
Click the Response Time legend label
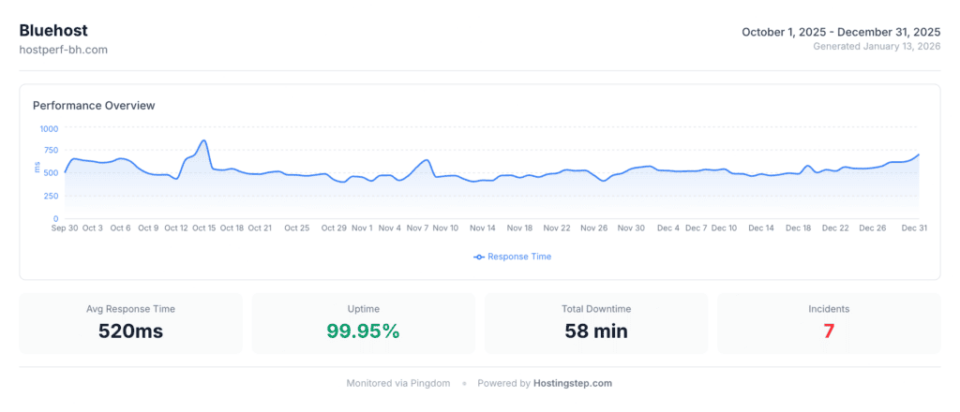[x=519, y=257]
